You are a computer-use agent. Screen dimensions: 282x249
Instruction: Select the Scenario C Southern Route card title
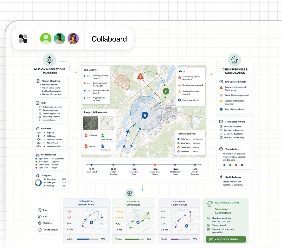point(179,203)
